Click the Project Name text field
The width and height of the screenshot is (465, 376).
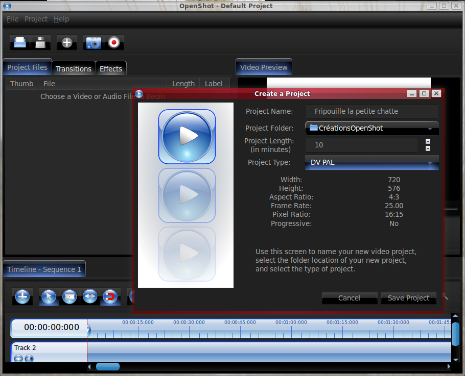[x=371, y=111]
